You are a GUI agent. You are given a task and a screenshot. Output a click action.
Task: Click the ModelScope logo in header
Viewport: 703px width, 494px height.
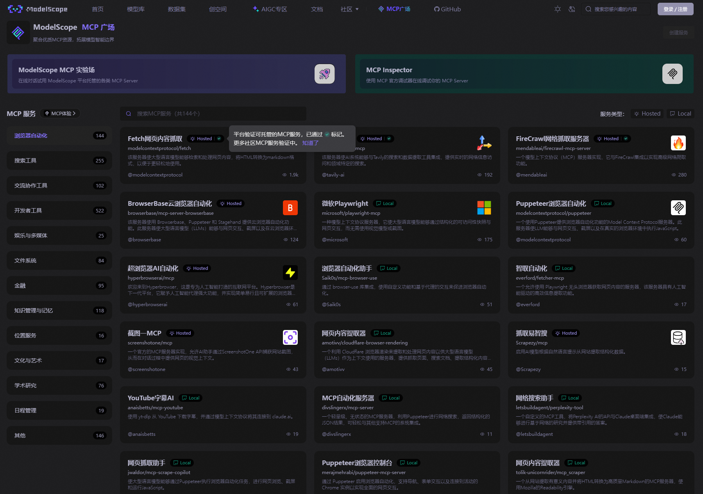(38, 9)
